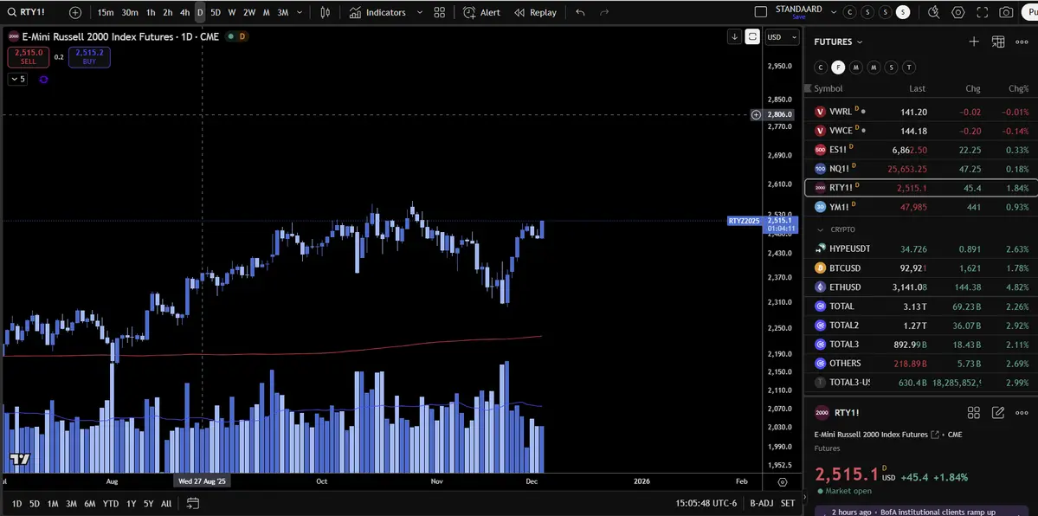Open the USD currency dropdown
1038x516 pixels.
pos(782,37)
